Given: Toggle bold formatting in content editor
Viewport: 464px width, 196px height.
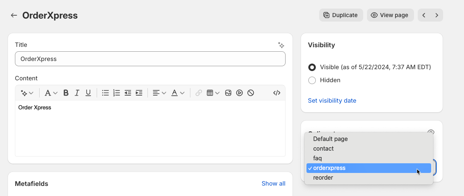Looking at the screenshot, I should pos(66,93).
